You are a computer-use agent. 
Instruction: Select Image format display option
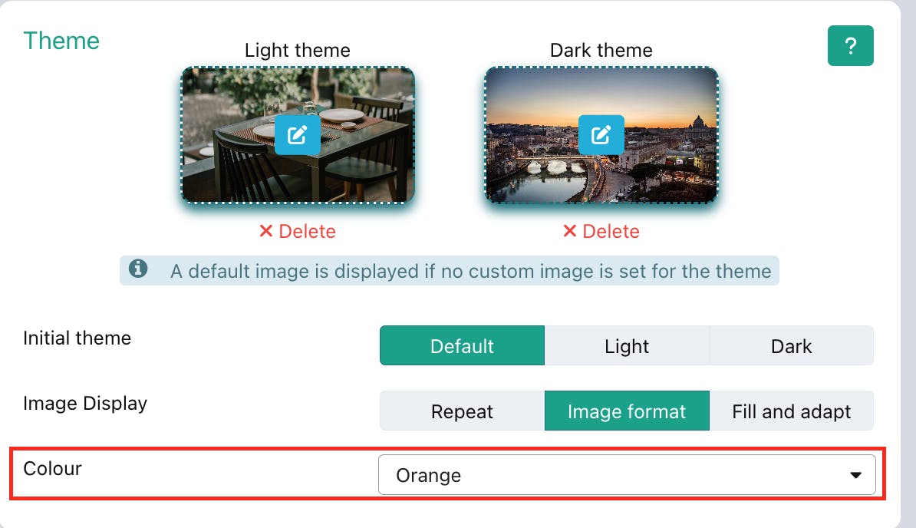coord(627,411)
